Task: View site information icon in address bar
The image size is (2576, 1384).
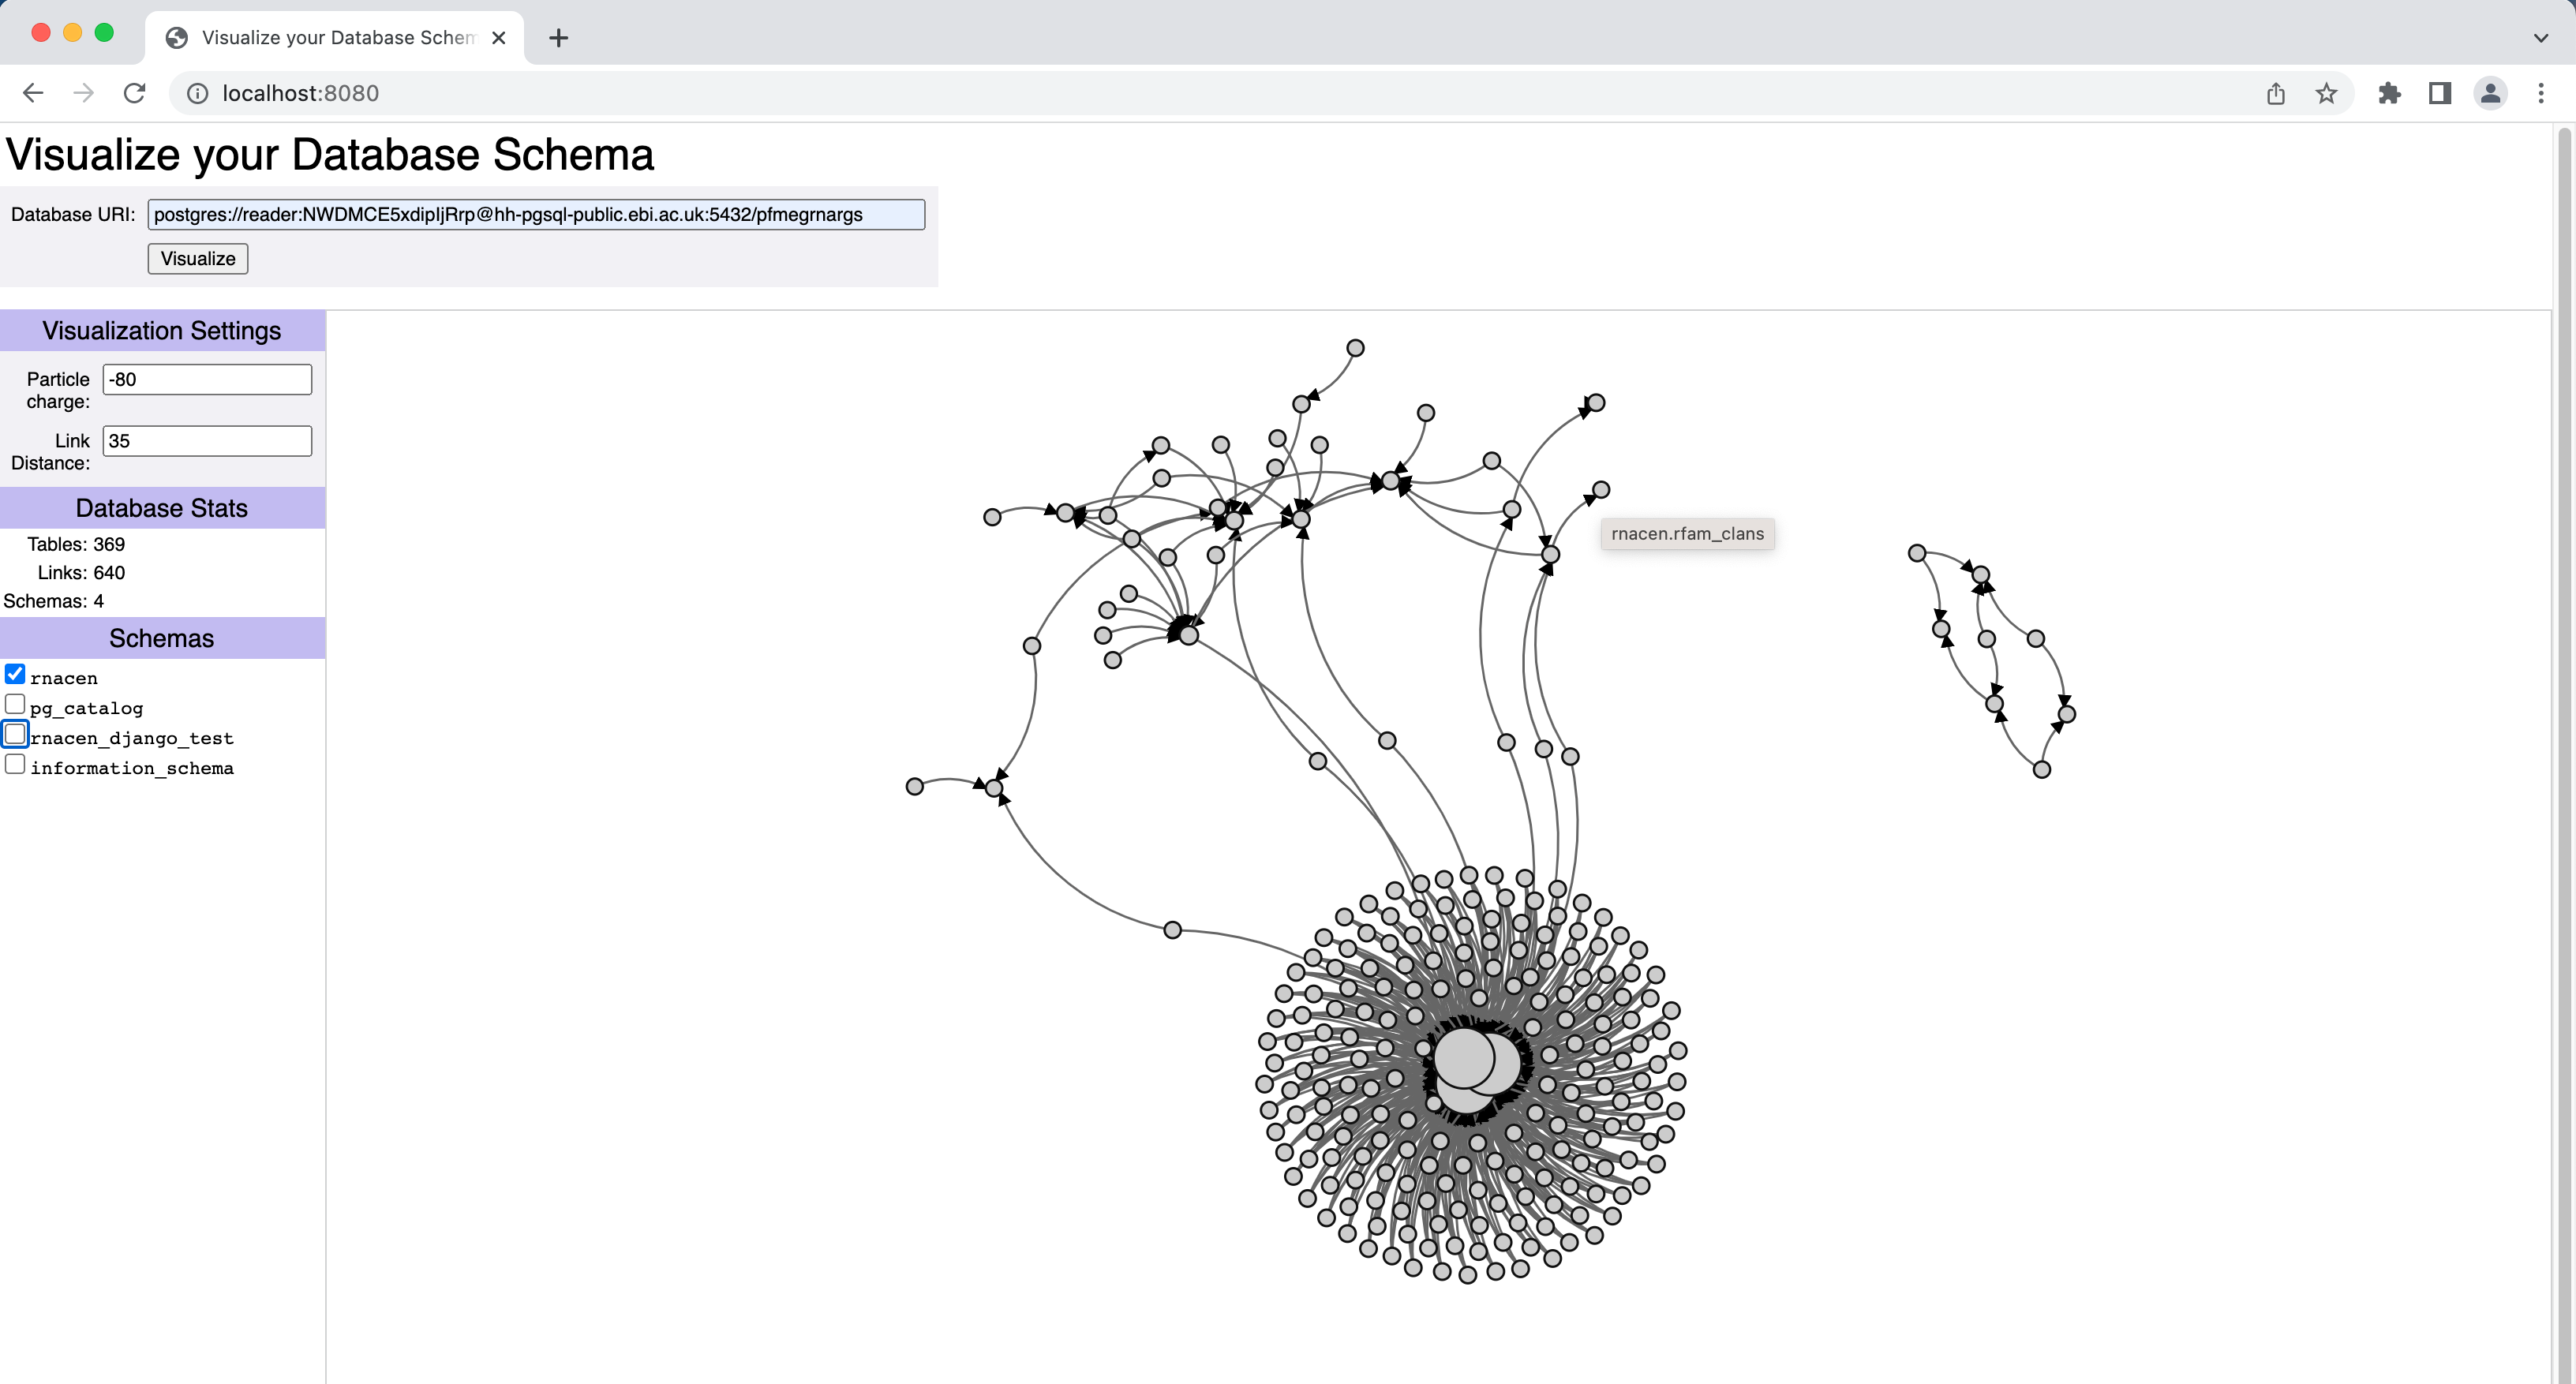Action: [198, 93]
